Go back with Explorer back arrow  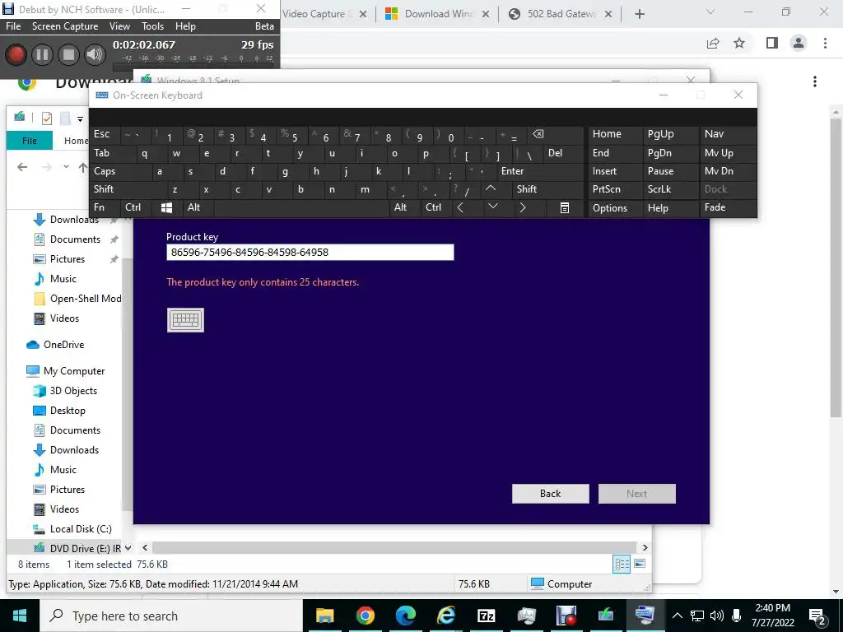point(22,167)
